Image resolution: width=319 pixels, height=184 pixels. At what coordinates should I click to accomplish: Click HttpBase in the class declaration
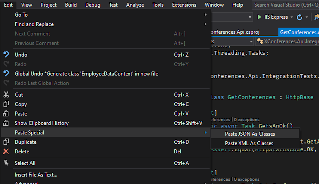(x=299, y=97)
